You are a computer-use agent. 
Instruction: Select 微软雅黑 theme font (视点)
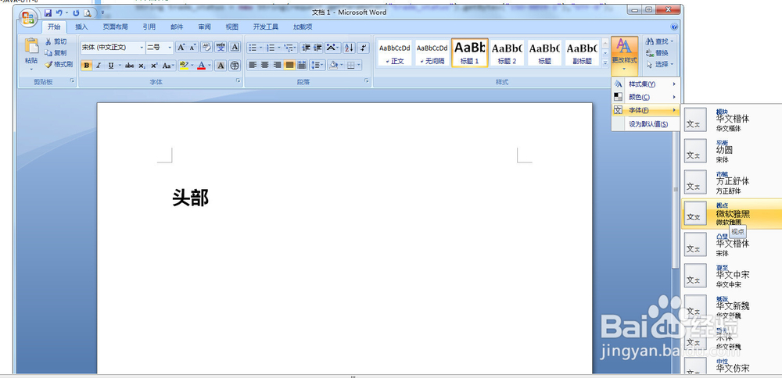tap(732, 214)
